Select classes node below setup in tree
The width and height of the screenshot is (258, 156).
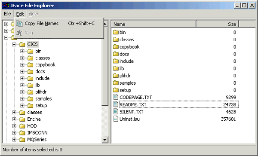click(x=34, y=112)
